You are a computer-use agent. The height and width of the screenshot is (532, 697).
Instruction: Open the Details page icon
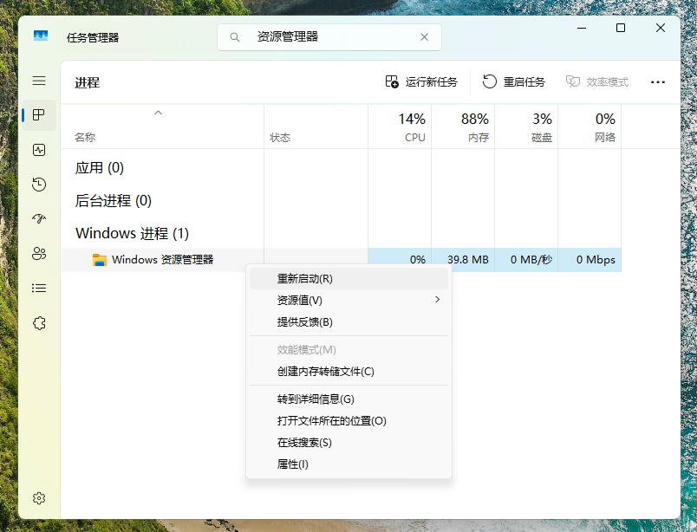coord(38,288)
